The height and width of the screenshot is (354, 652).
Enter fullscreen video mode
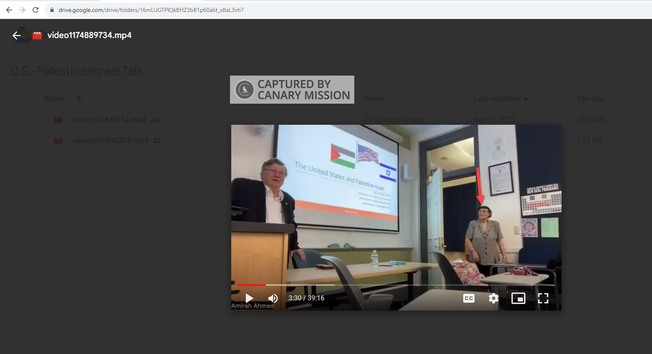pos(543,298)
